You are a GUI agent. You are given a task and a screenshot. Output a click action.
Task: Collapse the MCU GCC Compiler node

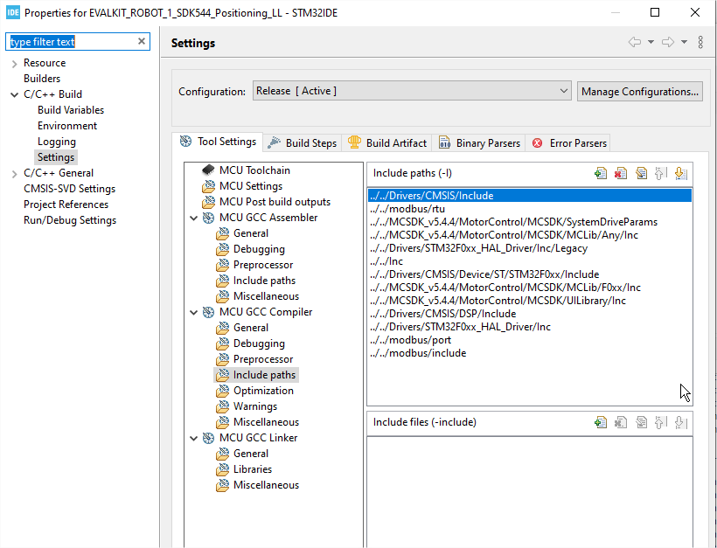click(194, 312)
